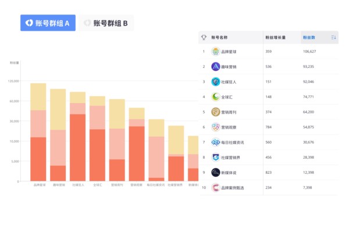
Task: Click follower count 54,875
Action: coord(308,127)
